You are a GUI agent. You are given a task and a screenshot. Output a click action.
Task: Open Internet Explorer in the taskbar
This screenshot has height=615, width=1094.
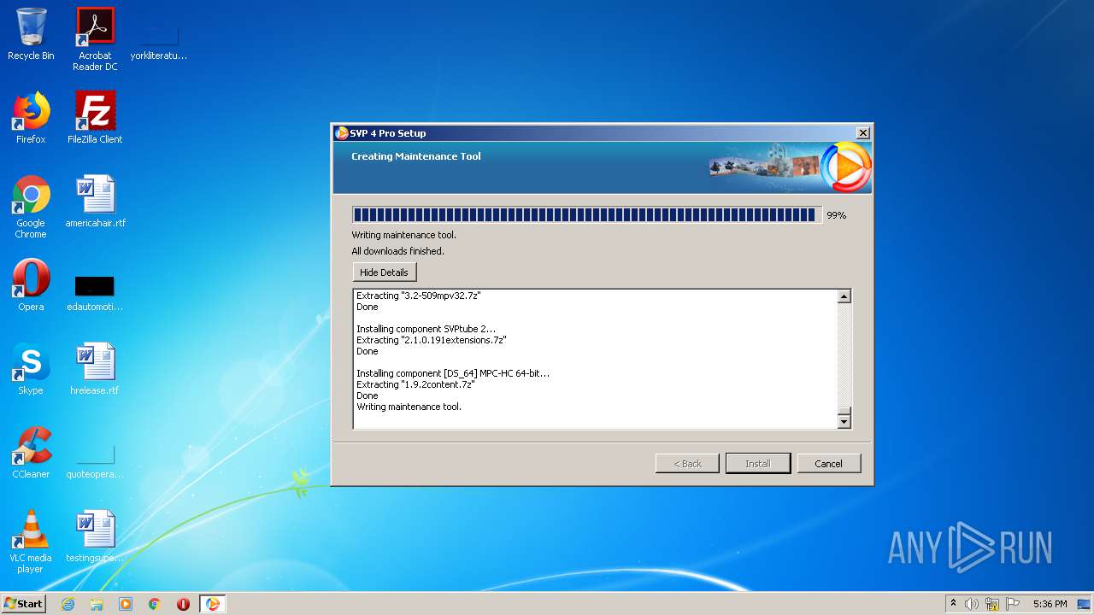[68, 604]
